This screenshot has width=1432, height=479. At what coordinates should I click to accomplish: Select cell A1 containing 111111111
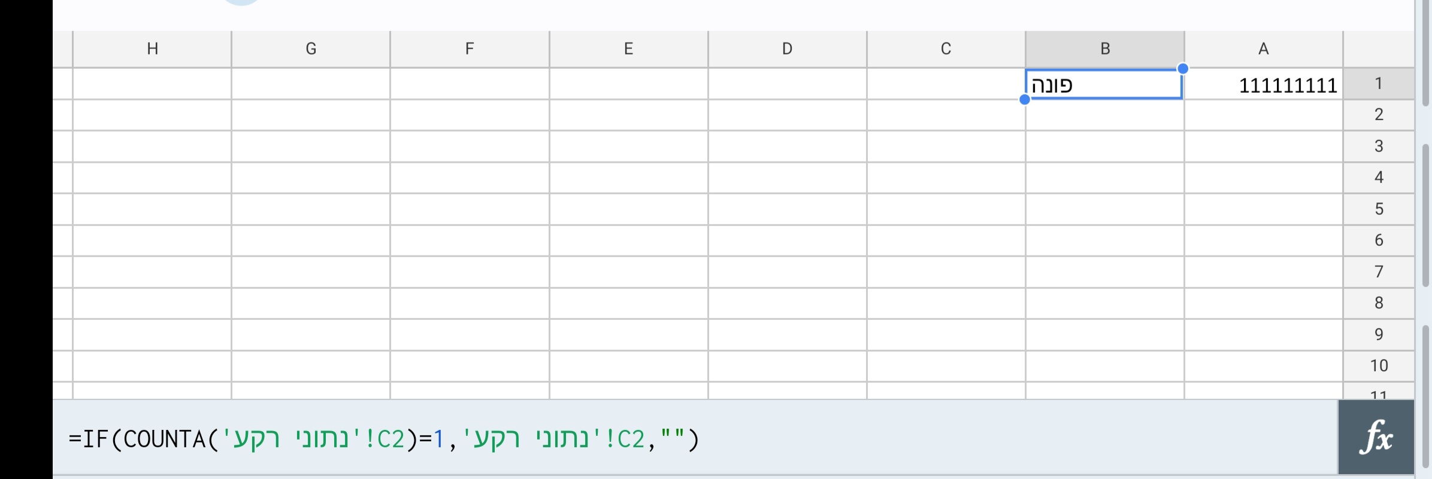pyautogui.click(x=1264, y=84)
